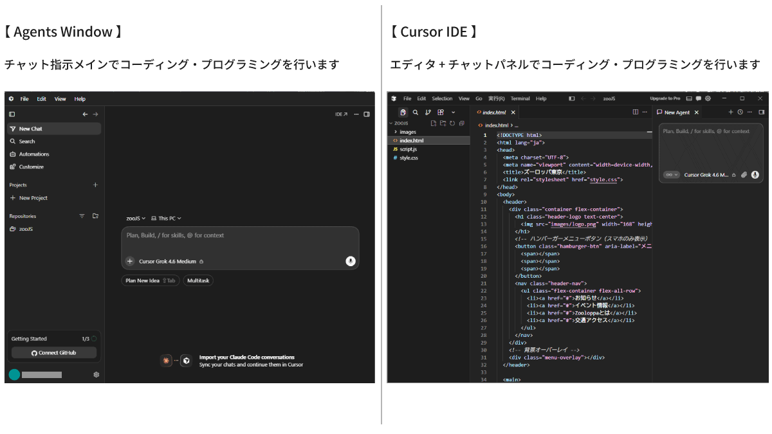
Task: Click the attach paperclip icon in the agent panel
Action: tap(744, 175)
